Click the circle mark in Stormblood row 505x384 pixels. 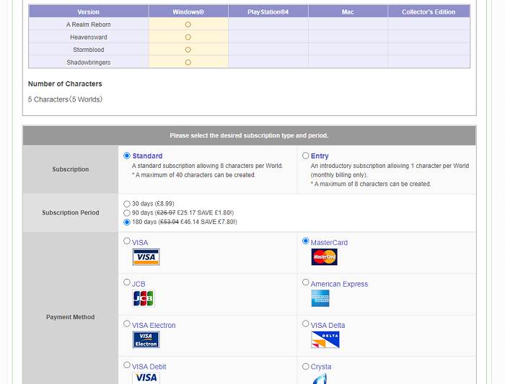pyautogui.click(x=188, y=50)
